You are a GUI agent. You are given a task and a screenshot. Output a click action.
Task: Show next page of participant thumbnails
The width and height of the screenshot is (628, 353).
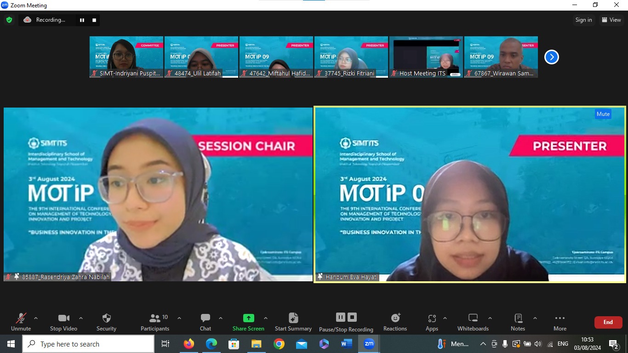(551, 57)
